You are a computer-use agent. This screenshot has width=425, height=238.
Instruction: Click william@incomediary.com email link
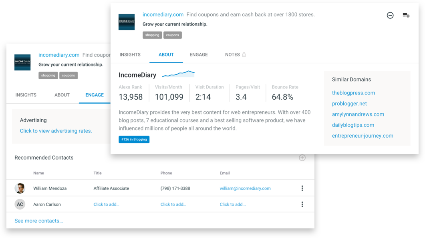click(x=245, y=188)
